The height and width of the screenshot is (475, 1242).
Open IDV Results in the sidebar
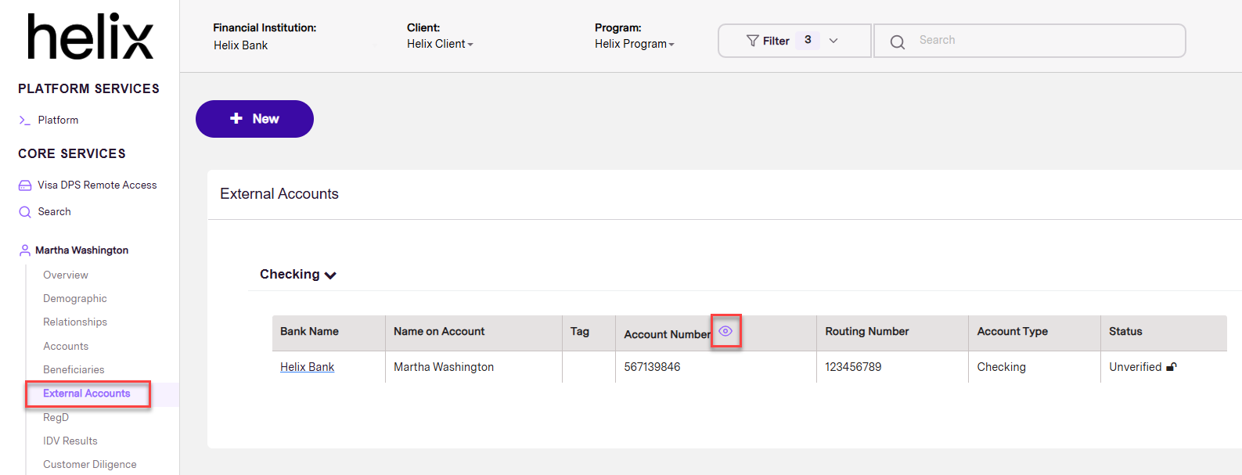click(70, 441)
